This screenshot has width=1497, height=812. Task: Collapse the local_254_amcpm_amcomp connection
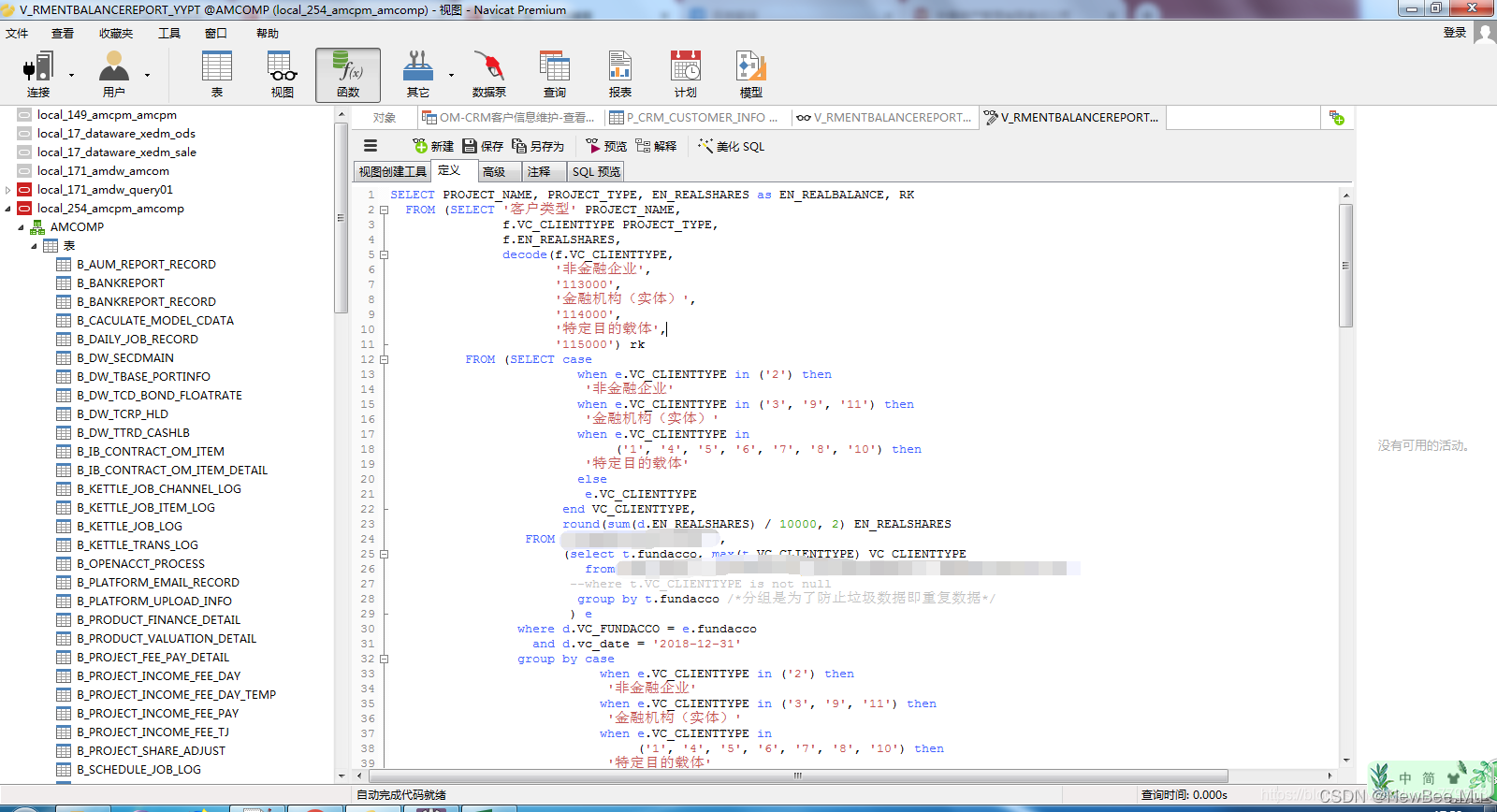(x=8, y=209)
